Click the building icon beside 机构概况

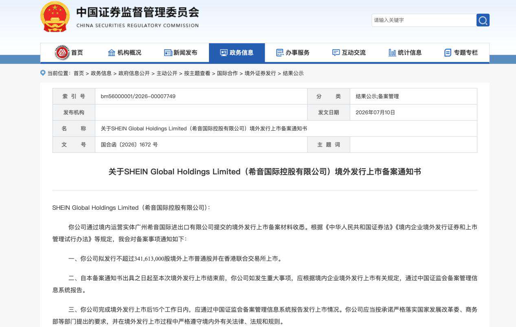click(x=112, y=53)
